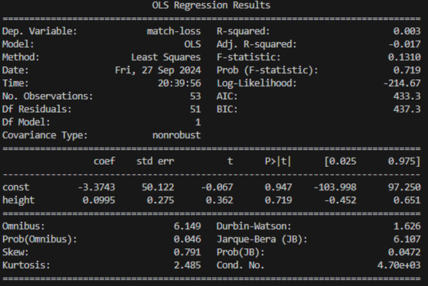Screen dimensions: 428x286
Task: Click the 'P>|t|' column header
Action: click(277, 161)
